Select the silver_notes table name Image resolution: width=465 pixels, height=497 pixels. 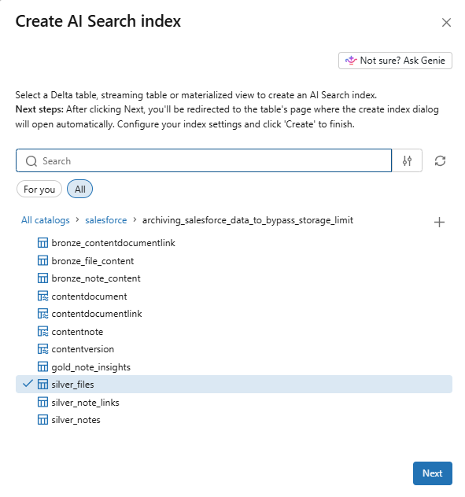(x=76, y=420)
